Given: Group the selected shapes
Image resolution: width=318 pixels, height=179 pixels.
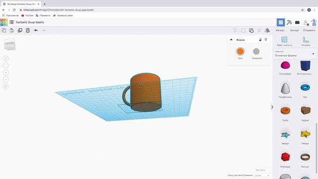Looking at the screenshot, I should tap(243, 30).
